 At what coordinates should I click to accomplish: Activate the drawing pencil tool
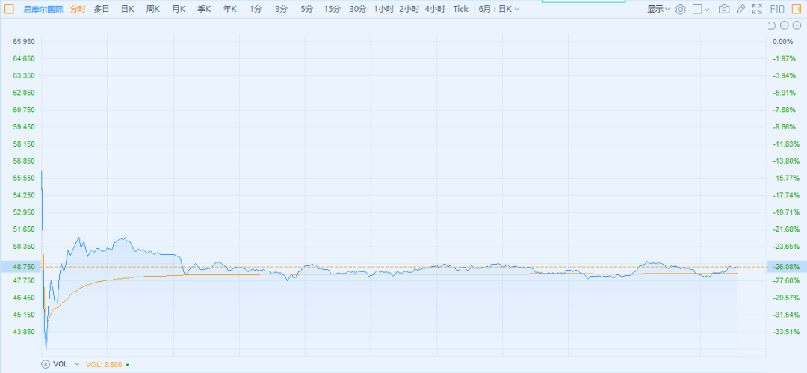[x=740, y=9]
